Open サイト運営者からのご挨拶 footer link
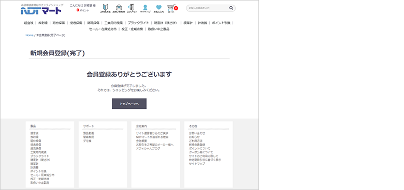Screen dimensions: 404x190 (x=152, y=134)
